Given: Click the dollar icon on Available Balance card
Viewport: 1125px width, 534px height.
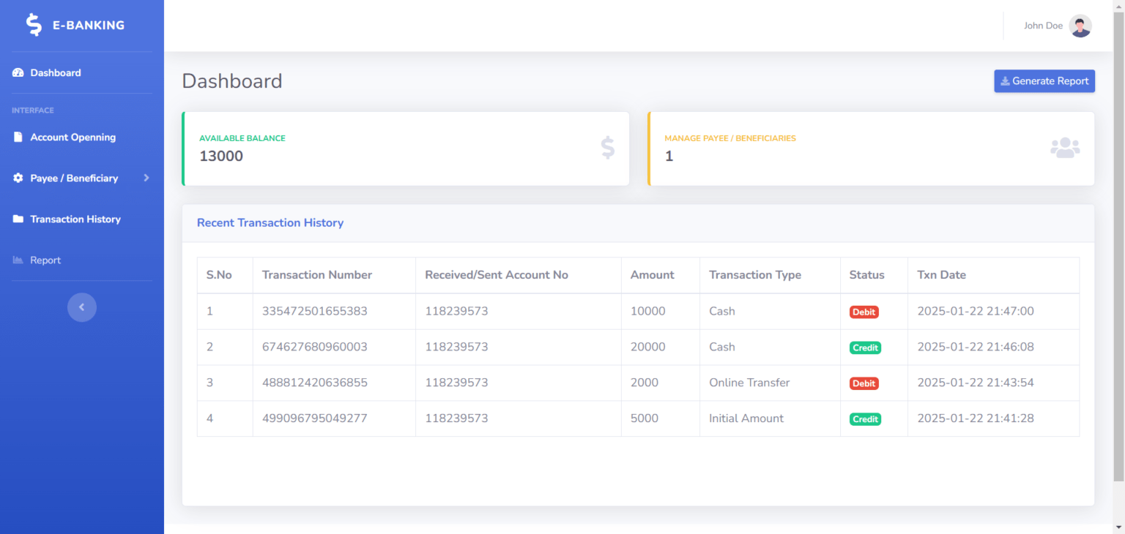Looking at the screenshot, I should pos(607,148).
